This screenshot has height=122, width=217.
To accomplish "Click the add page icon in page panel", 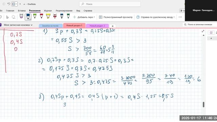I will point(211,33).
